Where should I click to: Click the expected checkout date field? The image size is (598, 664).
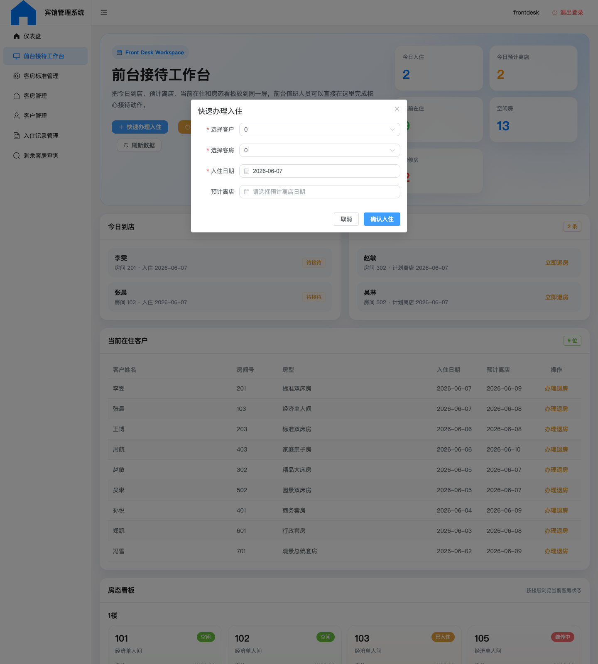coord(320,192)
